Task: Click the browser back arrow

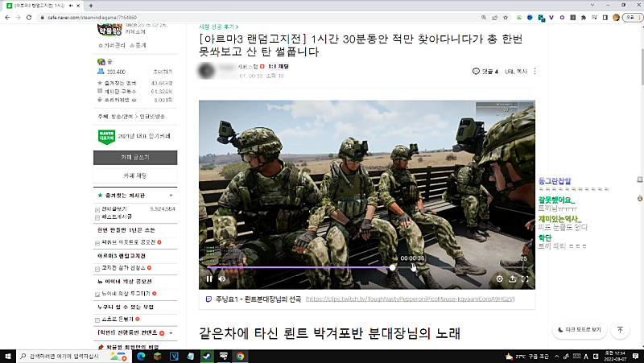Action: [x=7, y=17]
